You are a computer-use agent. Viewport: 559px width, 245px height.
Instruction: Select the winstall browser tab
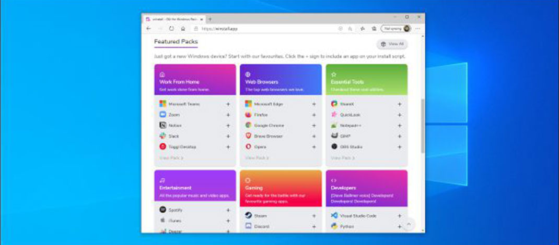coord(173,19)
